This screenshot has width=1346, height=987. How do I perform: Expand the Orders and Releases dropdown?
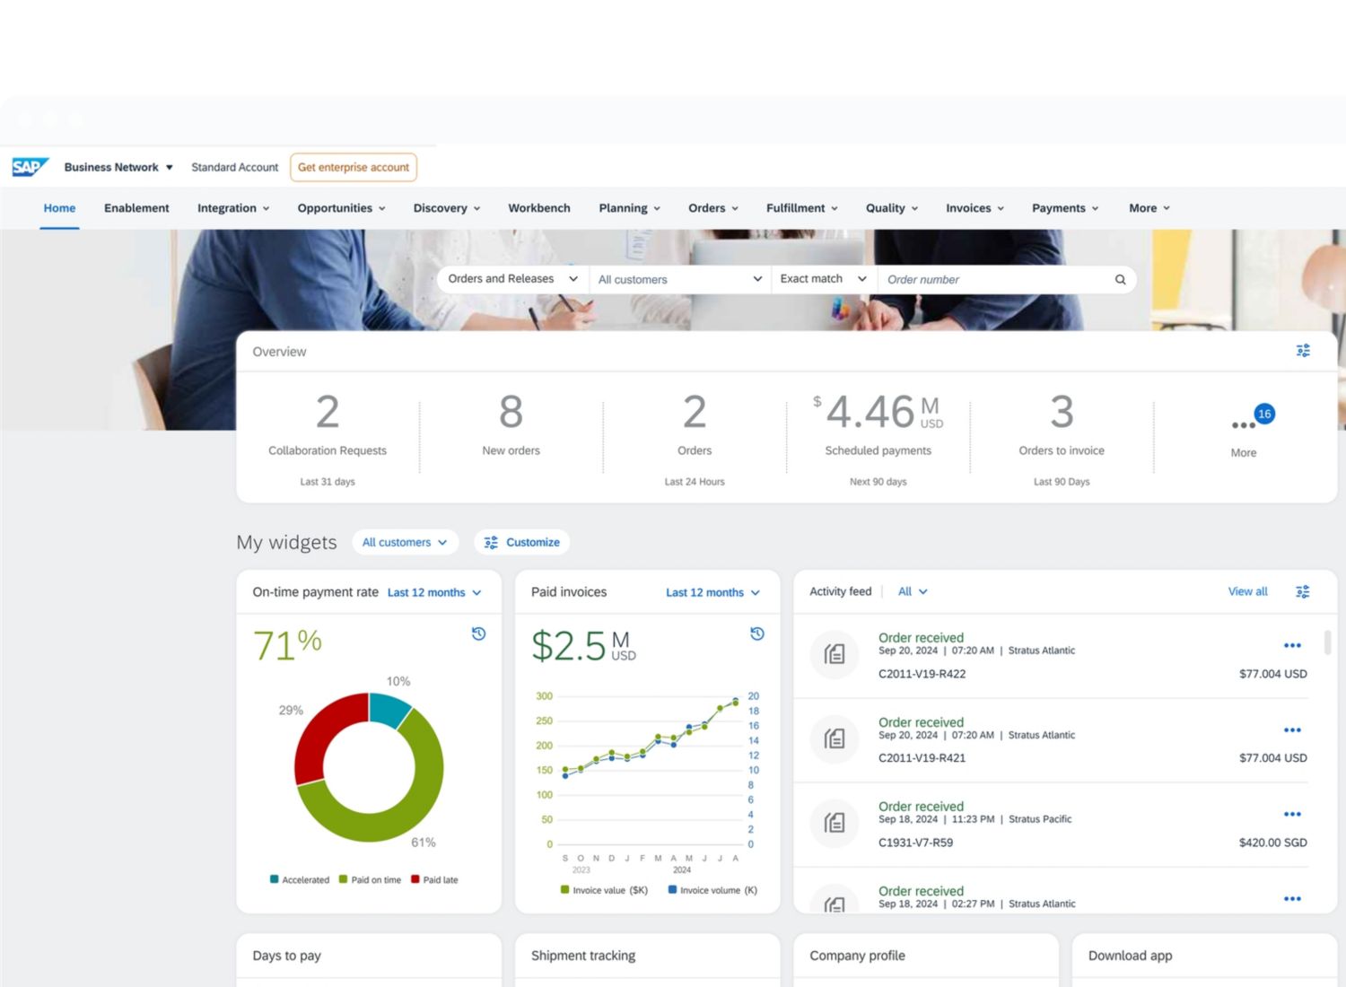512,279
